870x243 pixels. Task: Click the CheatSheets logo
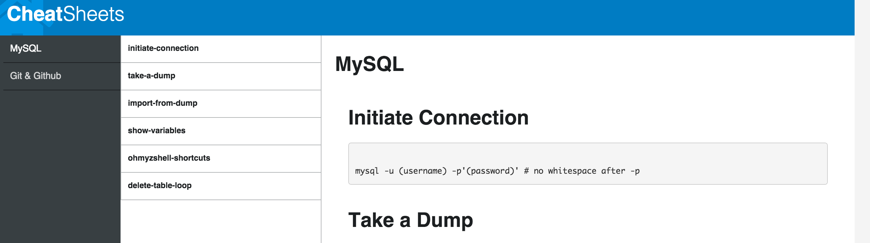[x=66, y=14]
